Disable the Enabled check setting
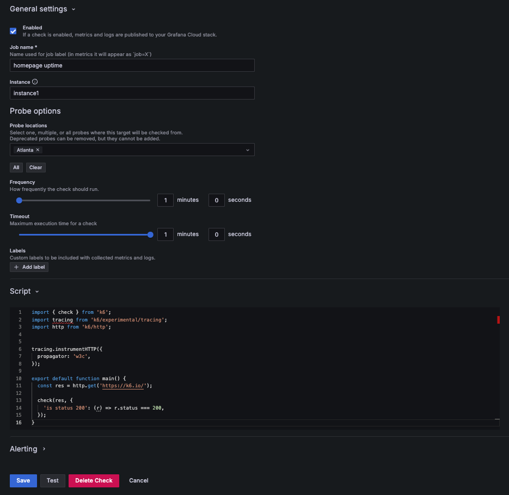Viewport: 509px width, 495px height. coord(13,31)
